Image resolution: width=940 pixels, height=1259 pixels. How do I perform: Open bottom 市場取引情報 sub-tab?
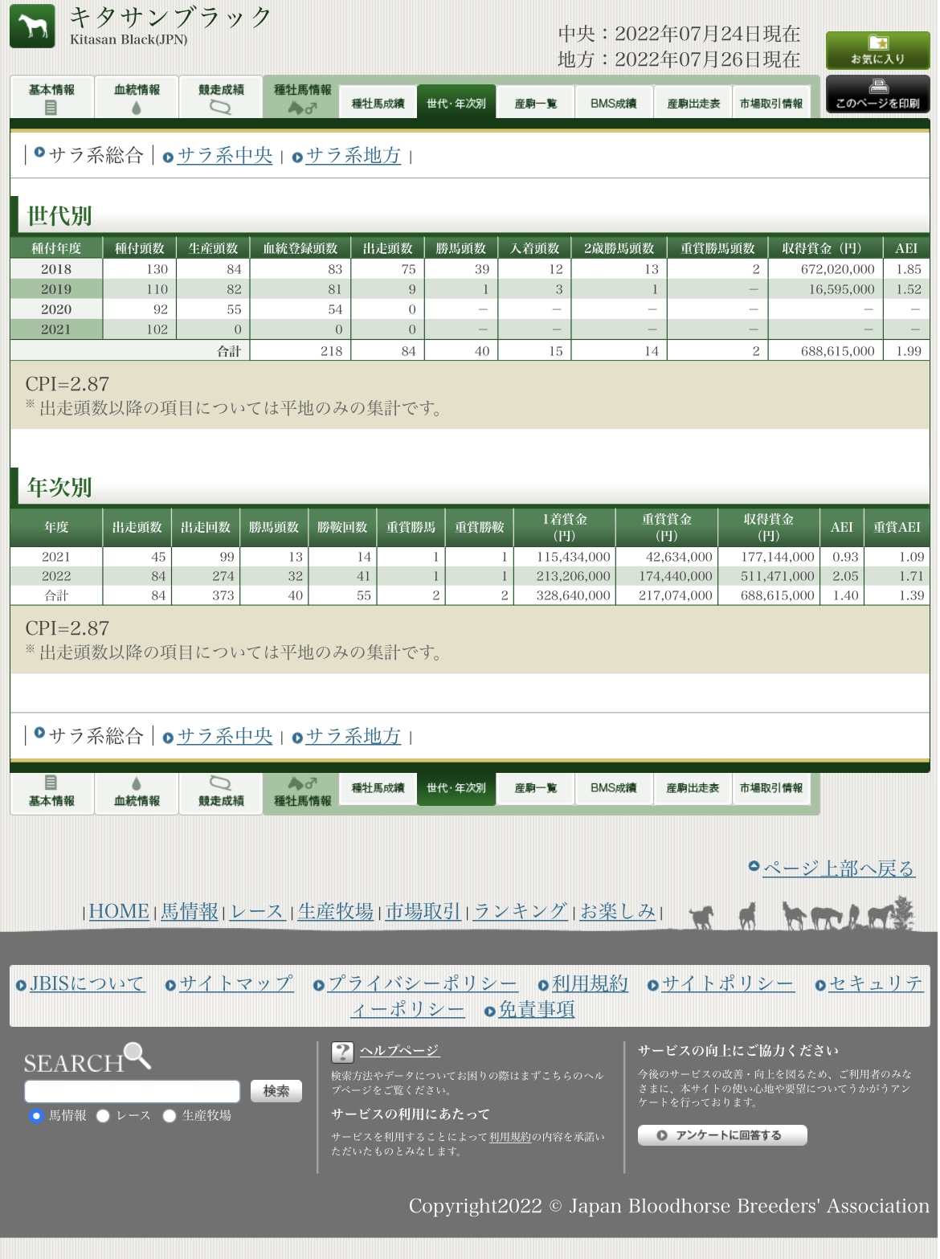point(771,788)
